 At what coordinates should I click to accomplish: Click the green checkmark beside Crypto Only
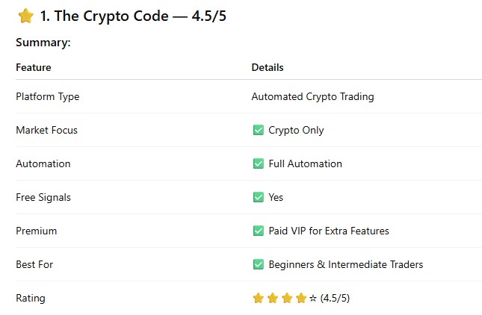(259, 131)
